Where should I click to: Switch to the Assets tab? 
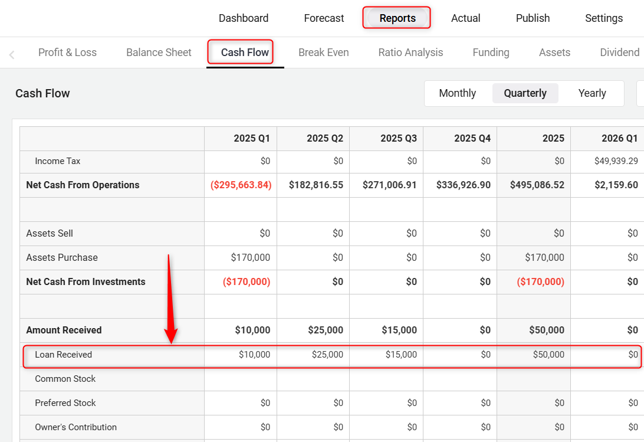click(554, 53)
